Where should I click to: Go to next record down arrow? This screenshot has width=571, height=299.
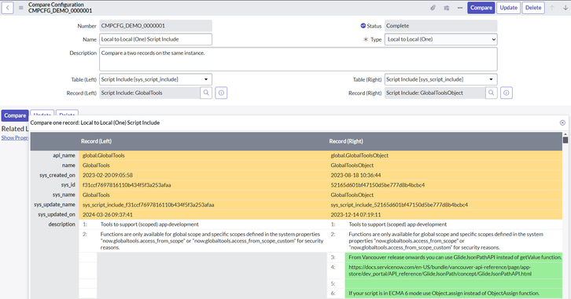pos(565,8)
